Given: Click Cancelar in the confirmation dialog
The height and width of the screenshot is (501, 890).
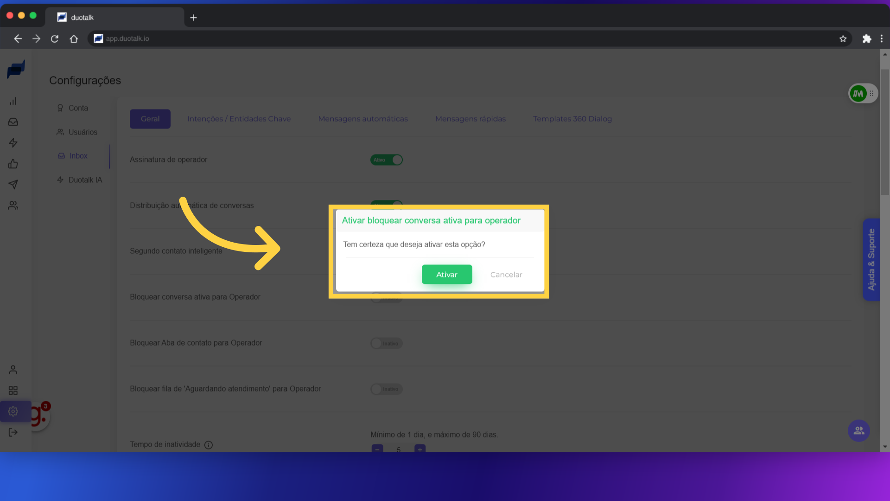Looking at the screenshot, I should tap(506, 275).
